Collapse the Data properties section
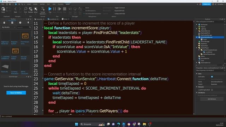The width and height of the screenshot is (226, 127). click(197, 74)
